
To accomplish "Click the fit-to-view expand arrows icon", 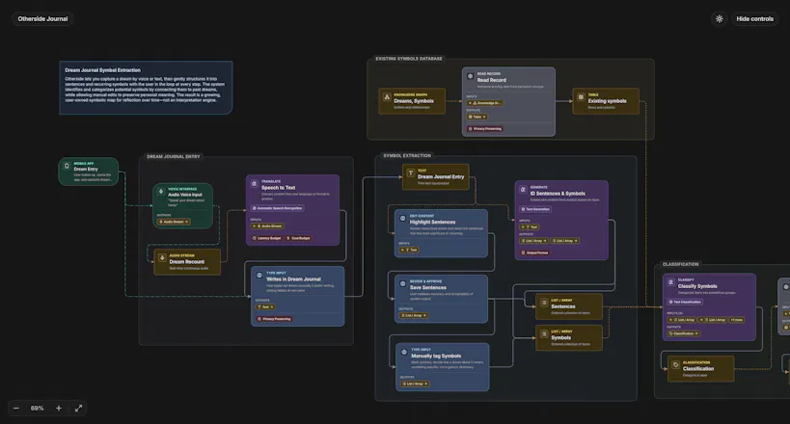I will [x=78, y=409].
